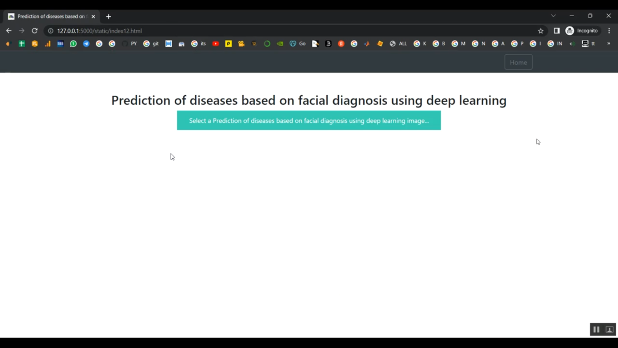Open the Chrome three-dot menu
The height and width of the screenshot is (348, 618).
click(x=609, y=31)
